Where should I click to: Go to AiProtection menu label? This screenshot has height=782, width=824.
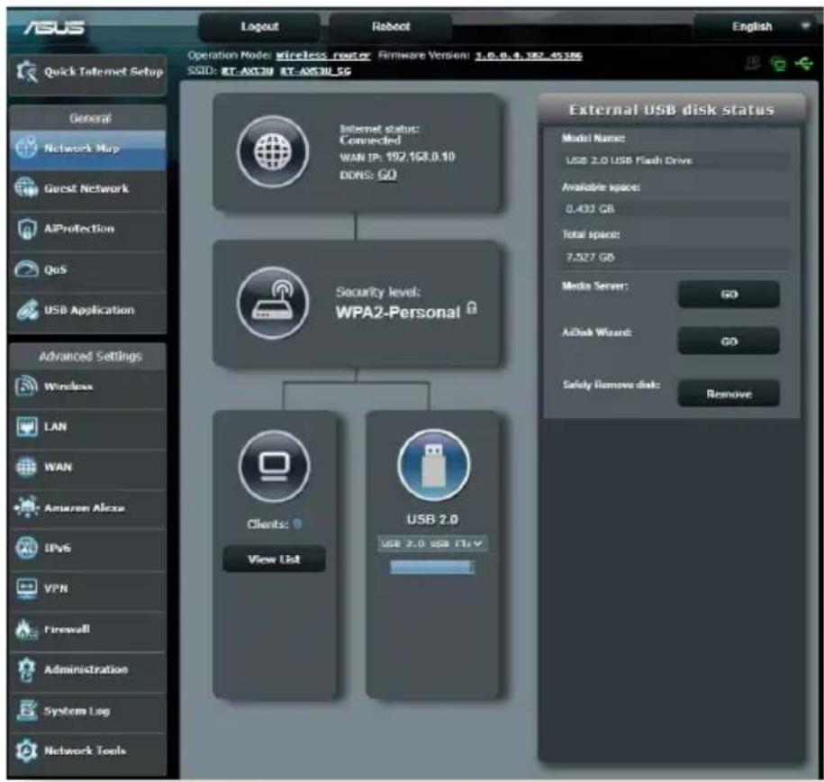pos(79,229)
